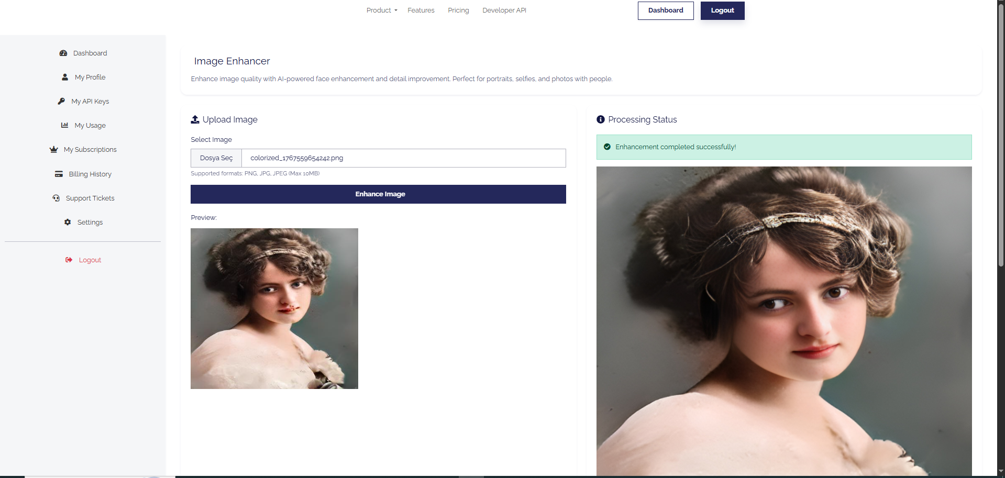View My Usage statistics

pyautogui.click(x=90, y=126)
